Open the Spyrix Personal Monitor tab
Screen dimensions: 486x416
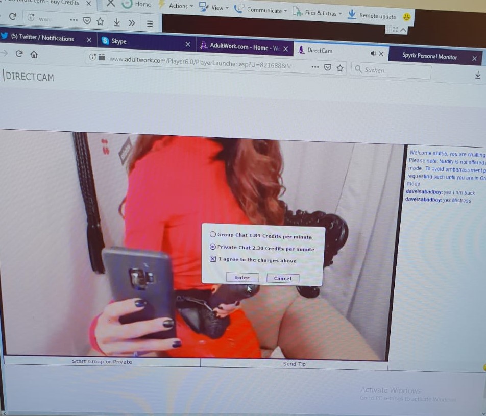click(429, 56)
